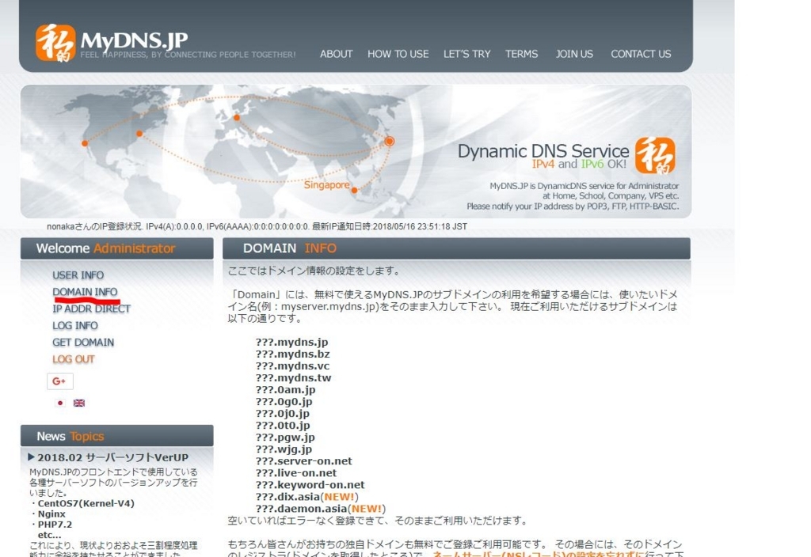811x557 pixels.
Task: Click the MyDNS.JP orange logo icon
Action: (55, 43)
